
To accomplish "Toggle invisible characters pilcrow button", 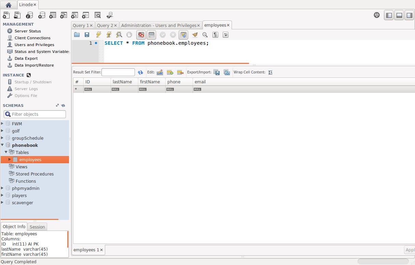I will pos(215,34).
